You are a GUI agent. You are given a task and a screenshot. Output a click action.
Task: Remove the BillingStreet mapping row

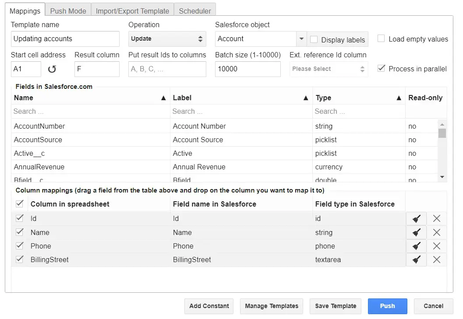tap(436, 260)
